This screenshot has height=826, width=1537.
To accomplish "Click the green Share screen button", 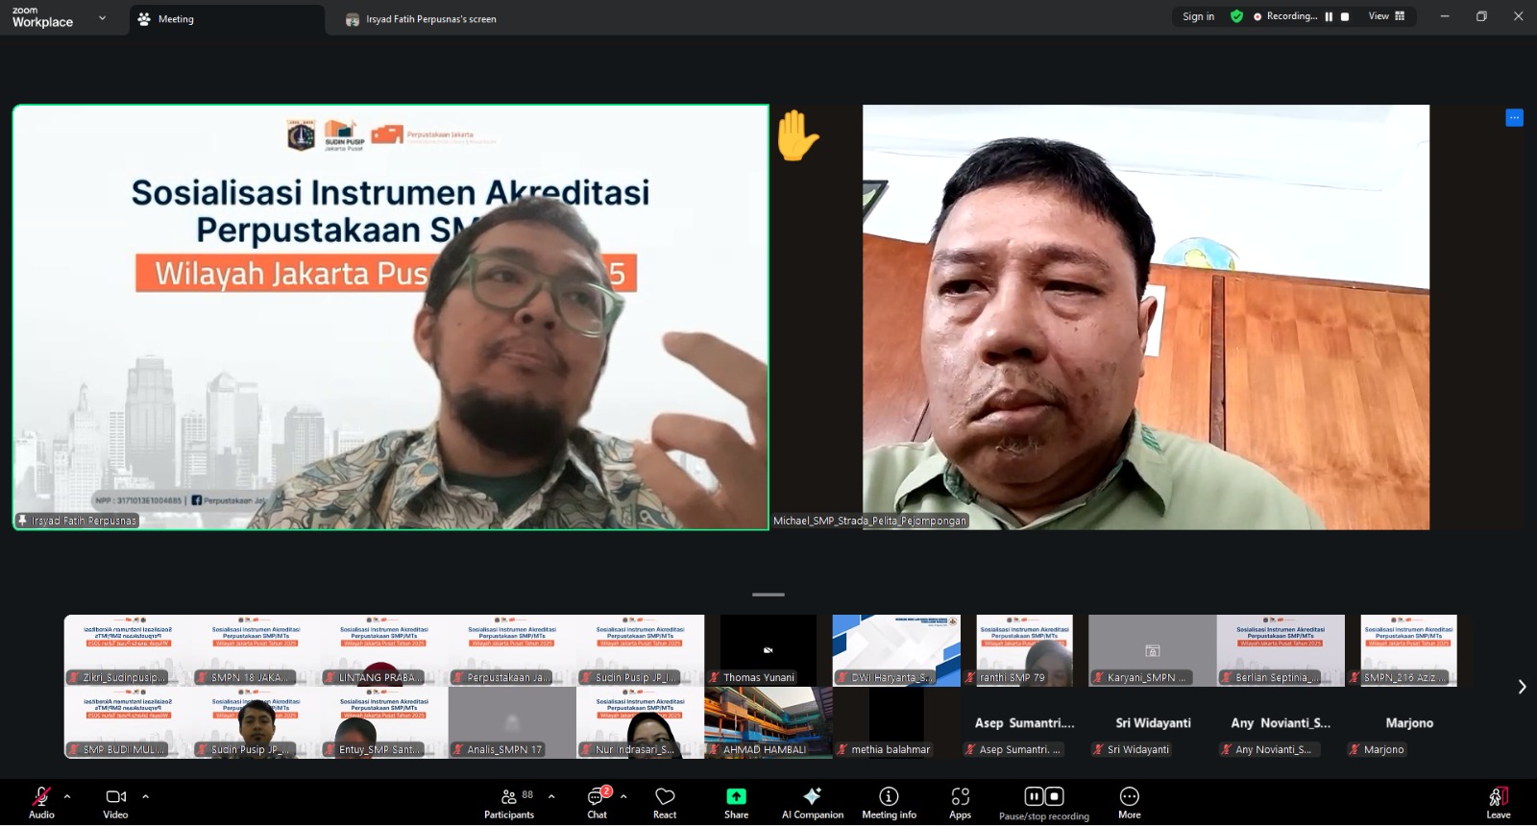I will (x=736, y=803).
